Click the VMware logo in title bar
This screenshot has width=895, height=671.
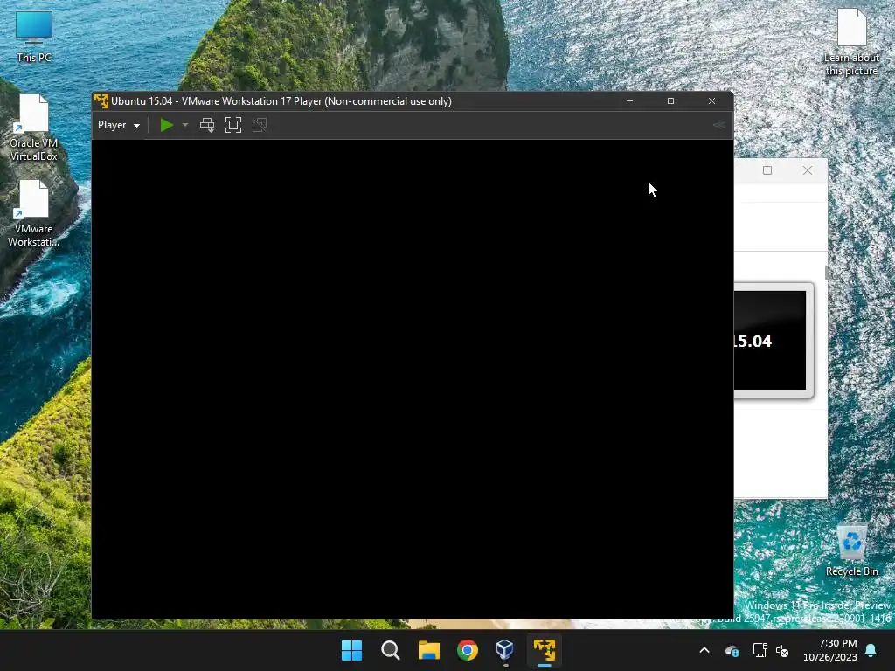point(101,101)
